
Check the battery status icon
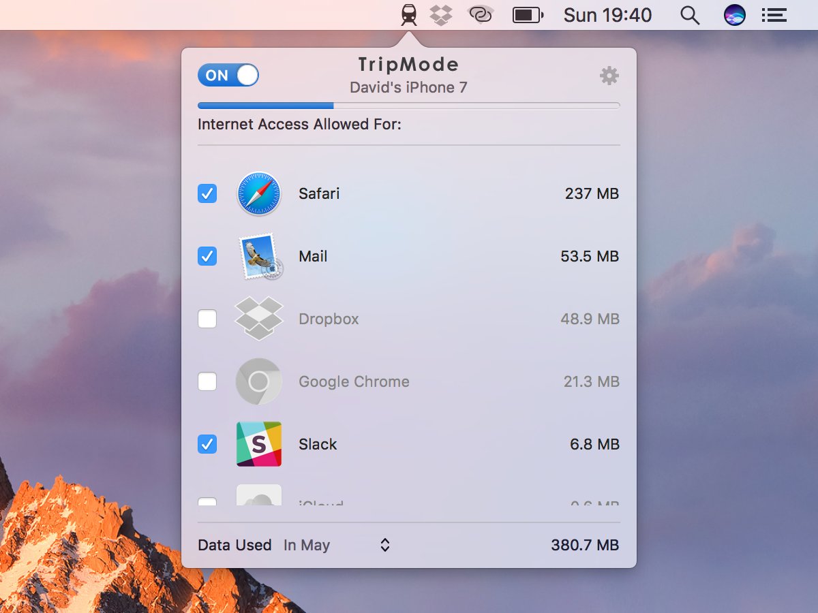528,15
